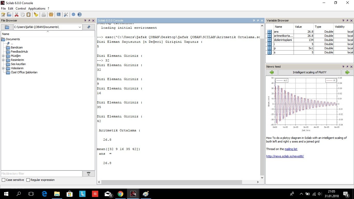Open the File menu

click(x=3, y=9)
